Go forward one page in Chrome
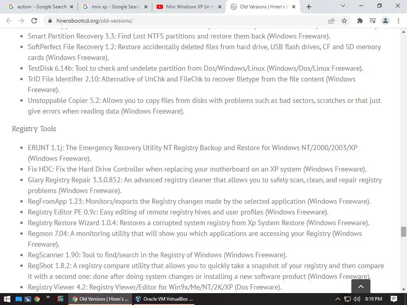This screenshot has width=407, height=305. pos(21,21)
